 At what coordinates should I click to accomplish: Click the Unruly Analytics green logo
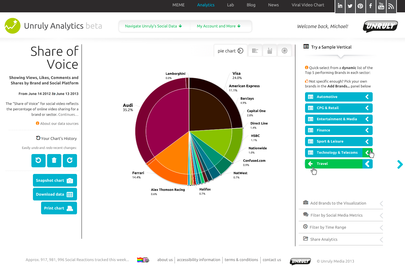(x=13, y=26)
